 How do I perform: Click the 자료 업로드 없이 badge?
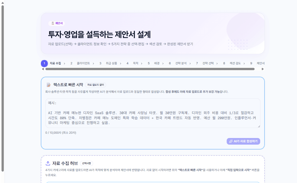[x=95, y=85]
